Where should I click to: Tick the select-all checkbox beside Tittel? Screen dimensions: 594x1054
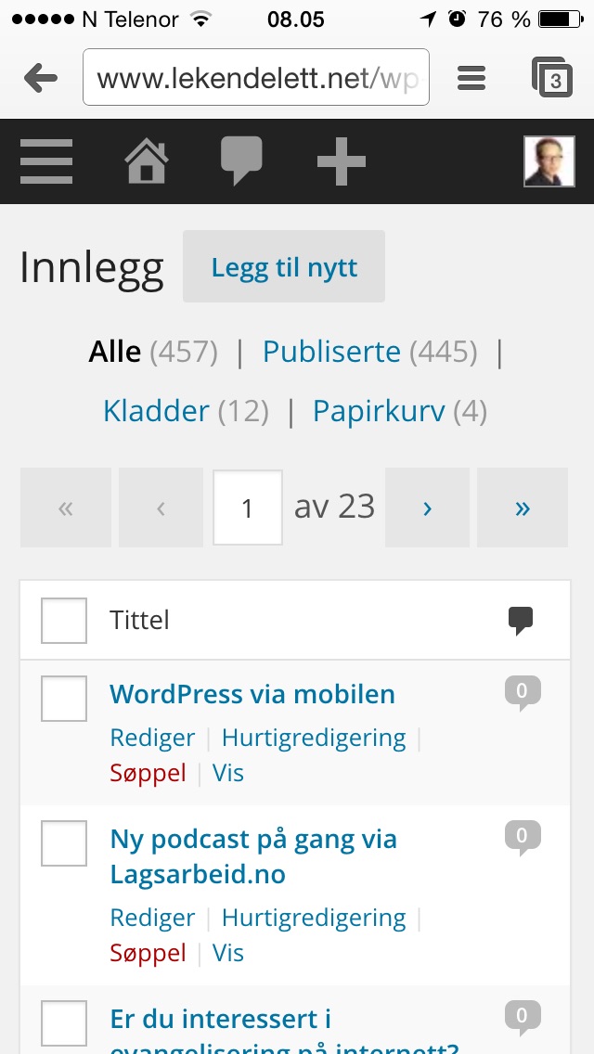point(64,621)
